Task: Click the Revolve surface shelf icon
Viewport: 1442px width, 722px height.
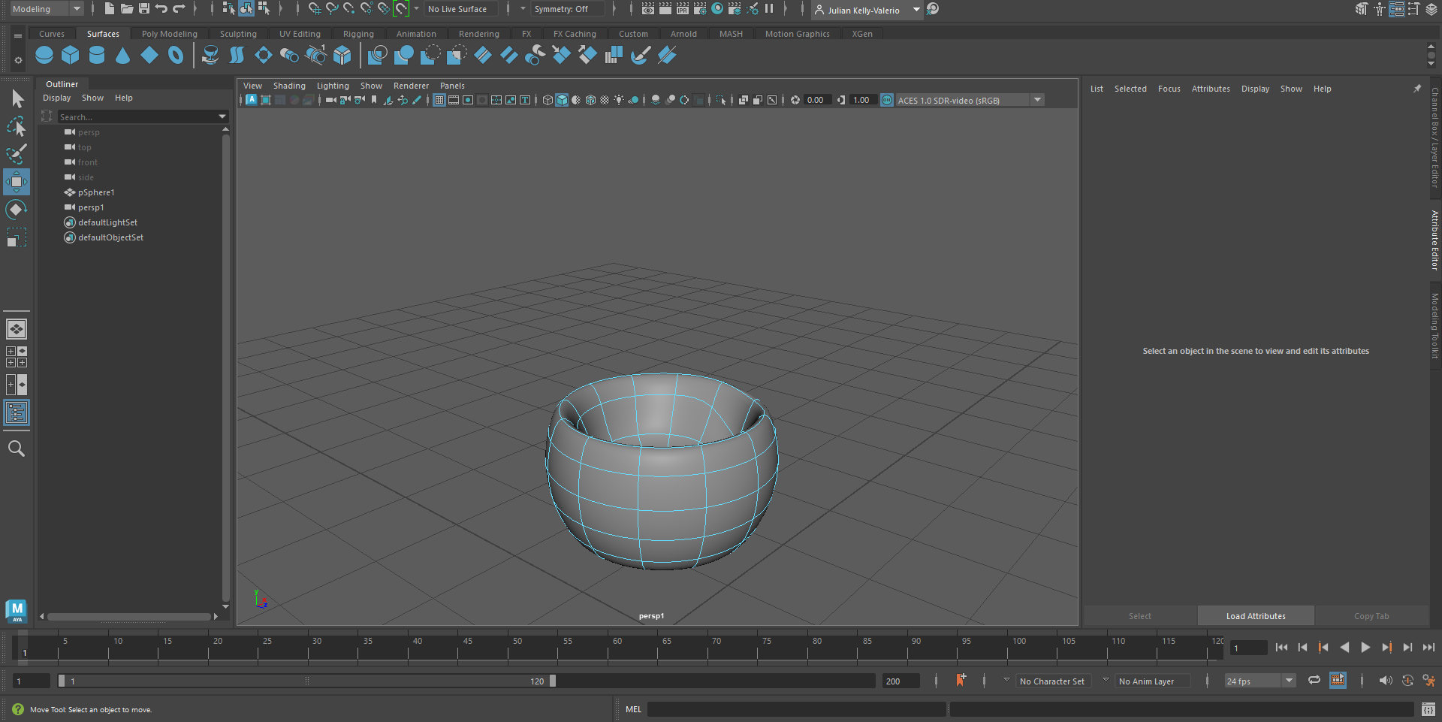Action: 211,55
